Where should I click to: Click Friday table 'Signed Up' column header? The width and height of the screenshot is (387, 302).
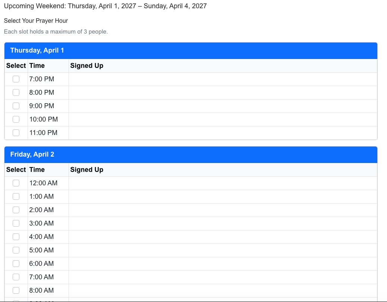(x=223, y=170)
